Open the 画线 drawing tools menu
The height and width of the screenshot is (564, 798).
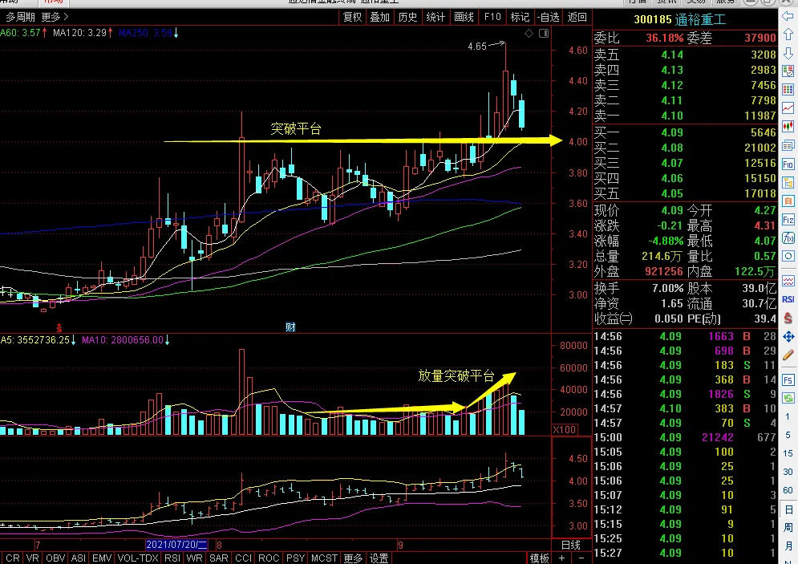point(464,18)
